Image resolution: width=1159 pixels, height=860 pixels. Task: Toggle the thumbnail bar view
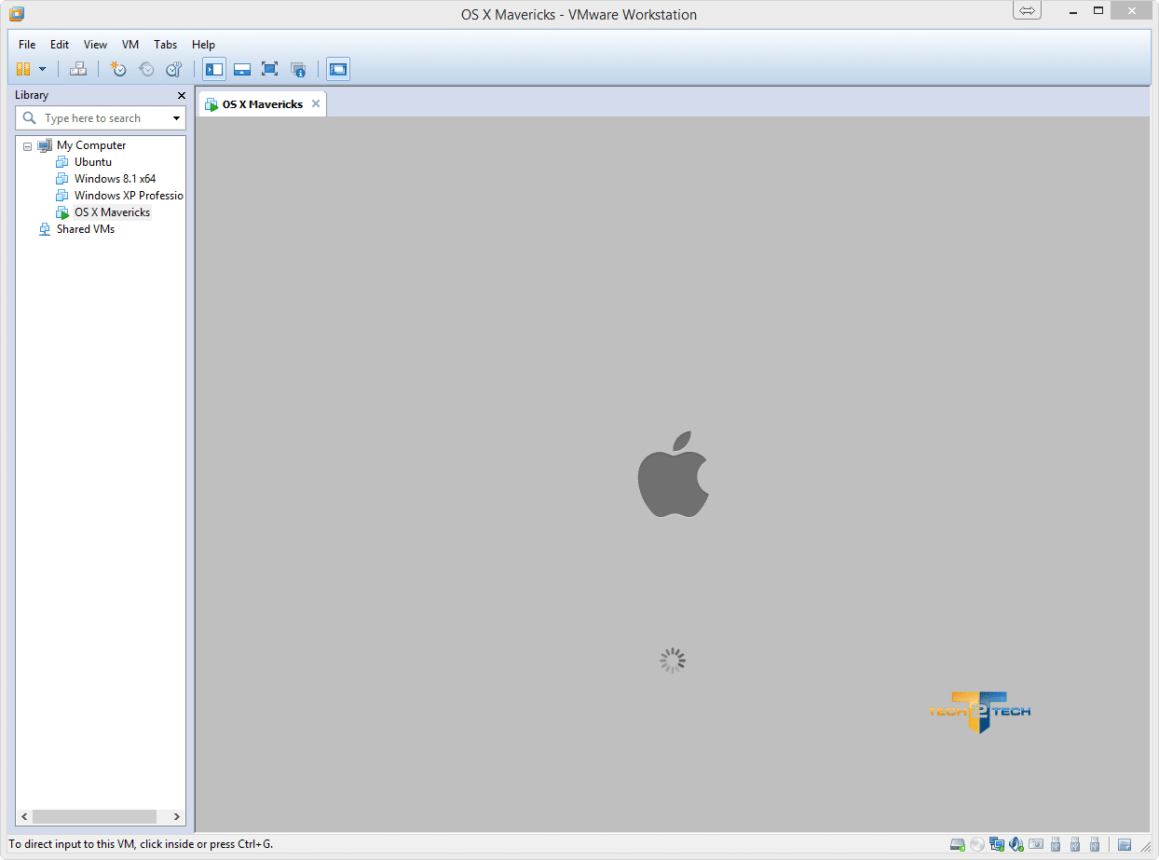tap(242, 69)
